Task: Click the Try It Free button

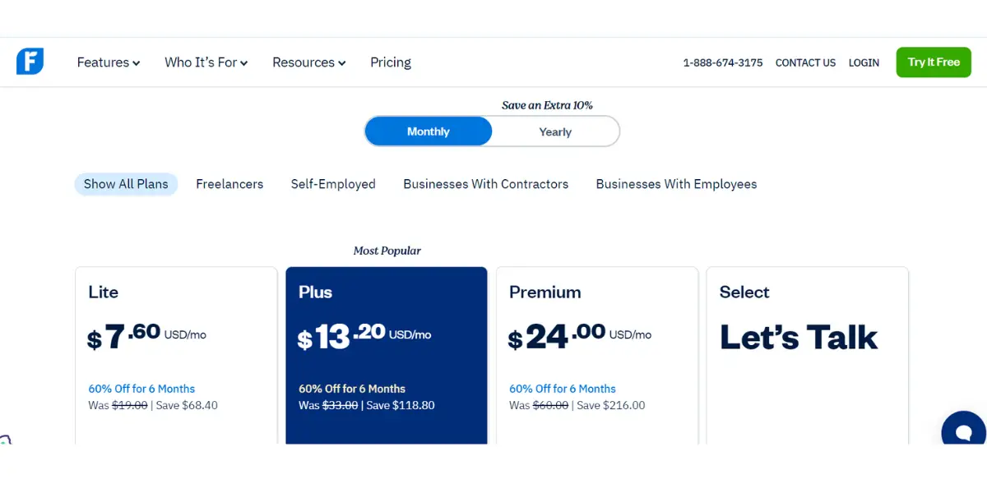Action: point(934,62)
